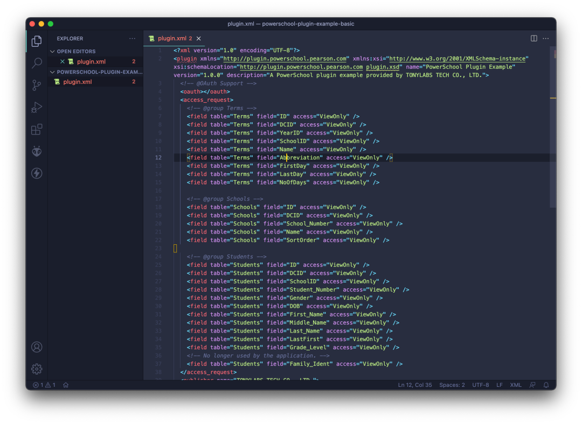Click the Students Student_Number field line
Viewport: 582px width, 424px height.
298,289
